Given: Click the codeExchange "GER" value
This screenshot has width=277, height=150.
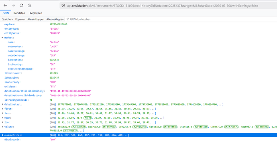Looking at the screenshot, I should (x=53, y=55).
